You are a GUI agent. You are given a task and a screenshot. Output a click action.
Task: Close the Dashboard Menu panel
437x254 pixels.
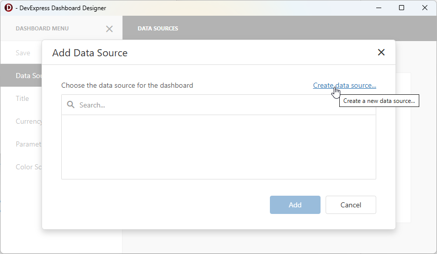tap(109, 29)
